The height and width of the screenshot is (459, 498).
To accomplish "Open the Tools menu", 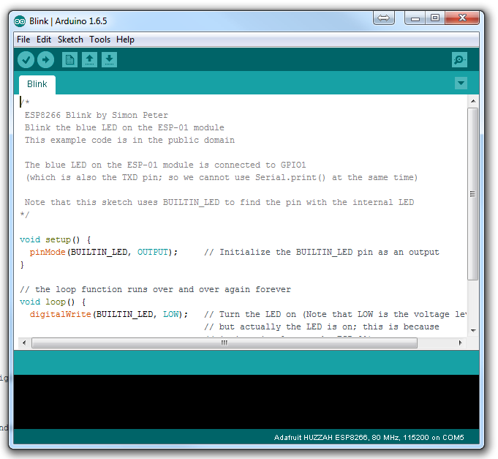I will pyautogui.click(x=99, y=40).
